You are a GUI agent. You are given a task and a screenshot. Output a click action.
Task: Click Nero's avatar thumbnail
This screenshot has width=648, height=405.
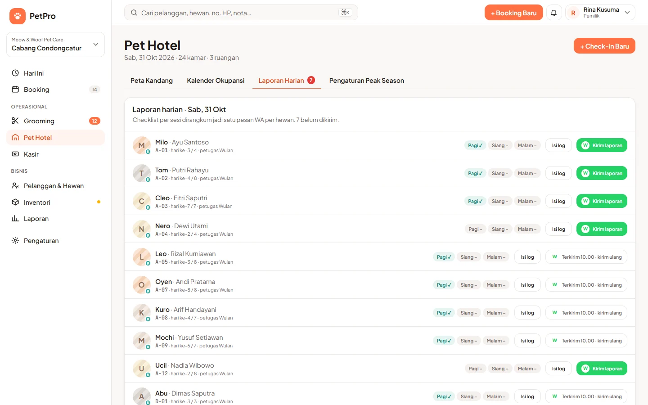coord(142,229)
